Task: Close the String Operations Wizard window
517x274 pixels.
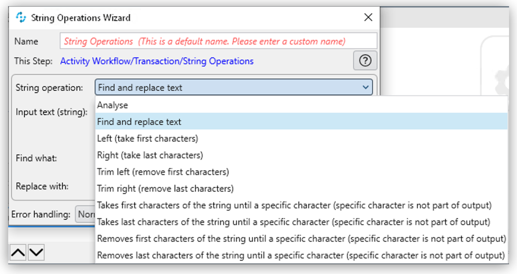Action: point(368,17)
